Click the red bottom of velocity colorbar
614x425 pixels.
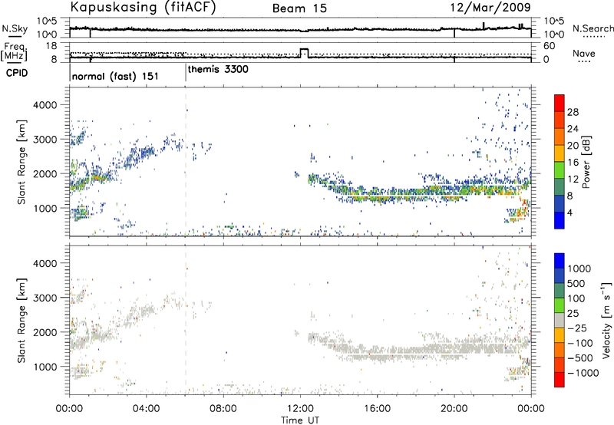[x=560, y=380]
